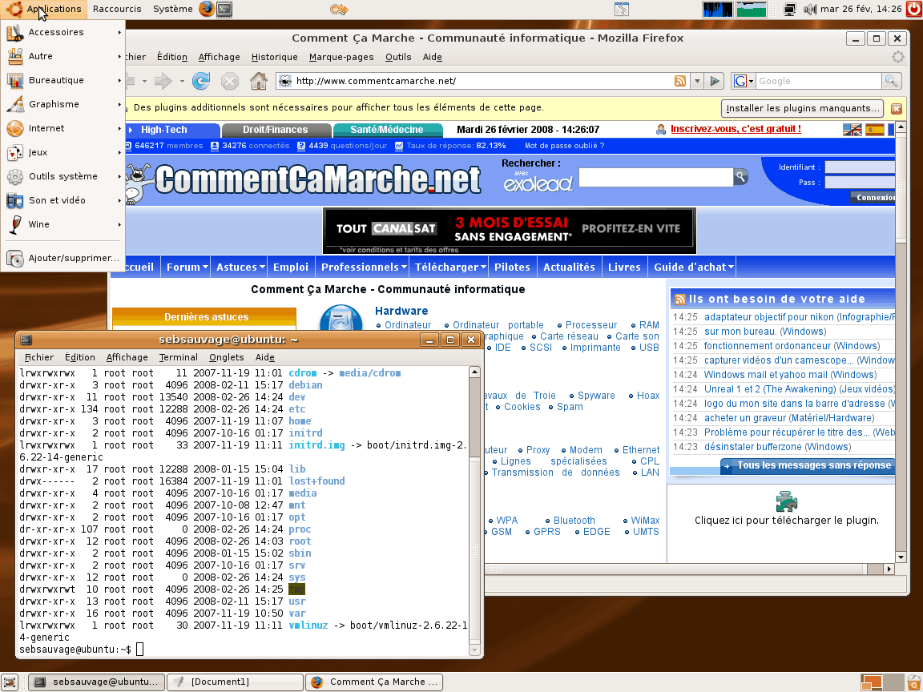Screen dimensions: 923x692
Task: Click the volume speaker icon in panel
Action: click(x=810, y=9)
